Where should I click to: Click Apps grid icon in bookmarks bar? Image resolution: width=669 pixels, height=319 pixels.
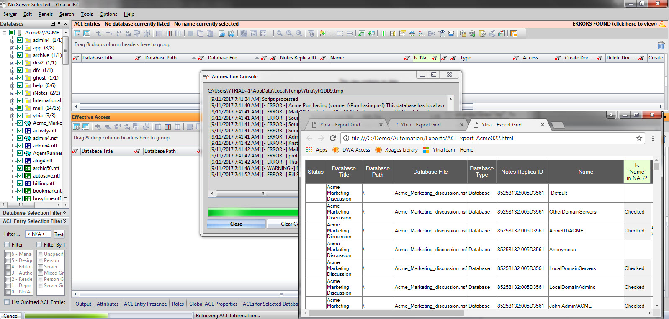[x=309, y=149]
